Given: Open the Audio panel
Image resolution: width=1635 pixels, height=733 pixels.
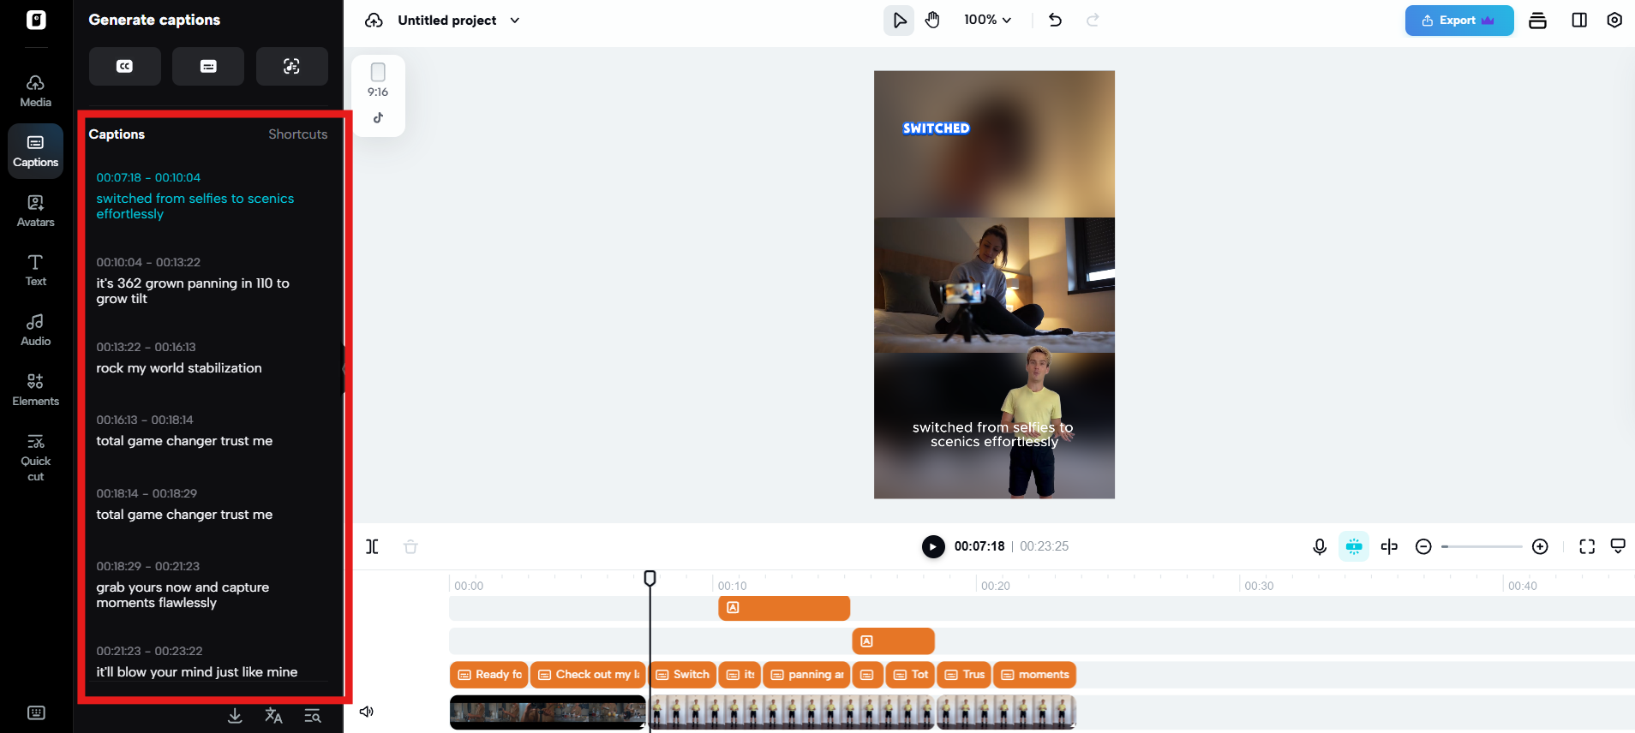Looking at the screenshot, I should click(x=35, y=330).
